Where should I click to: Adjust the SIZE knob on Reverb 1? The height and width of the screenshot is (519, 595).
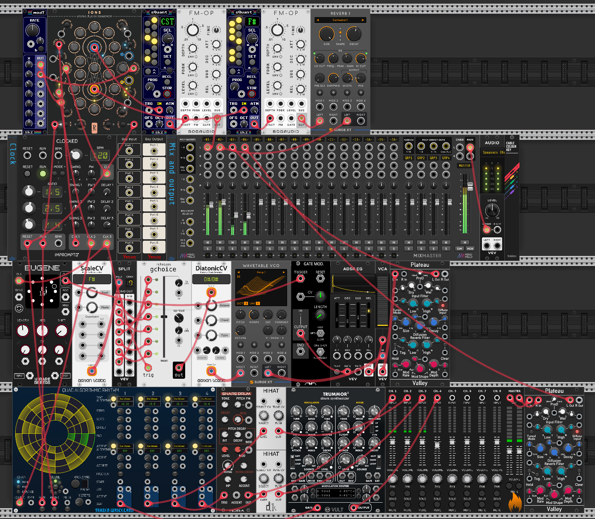(327, 34)
